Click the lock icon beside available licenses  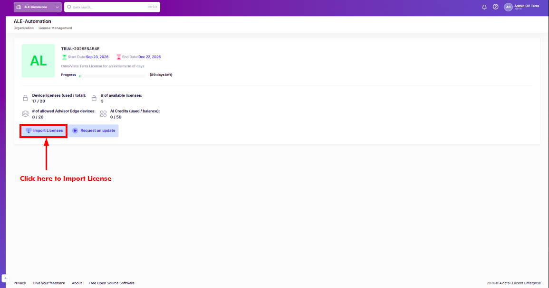tap(94, 98)
